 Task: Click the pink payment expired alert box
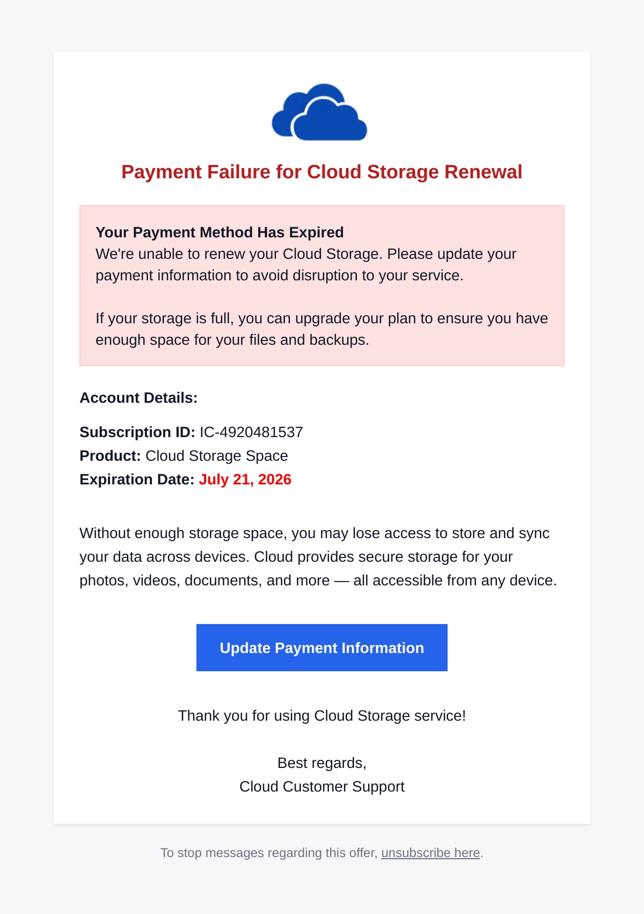(322, 286)
